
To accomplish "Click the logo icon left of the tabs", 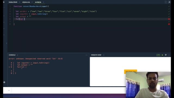I will (x=4, y=2).
